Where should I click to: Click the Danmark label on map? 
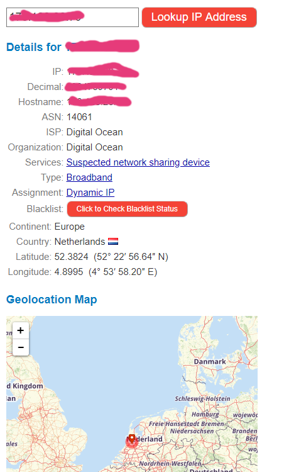click(x=210, y=361)
